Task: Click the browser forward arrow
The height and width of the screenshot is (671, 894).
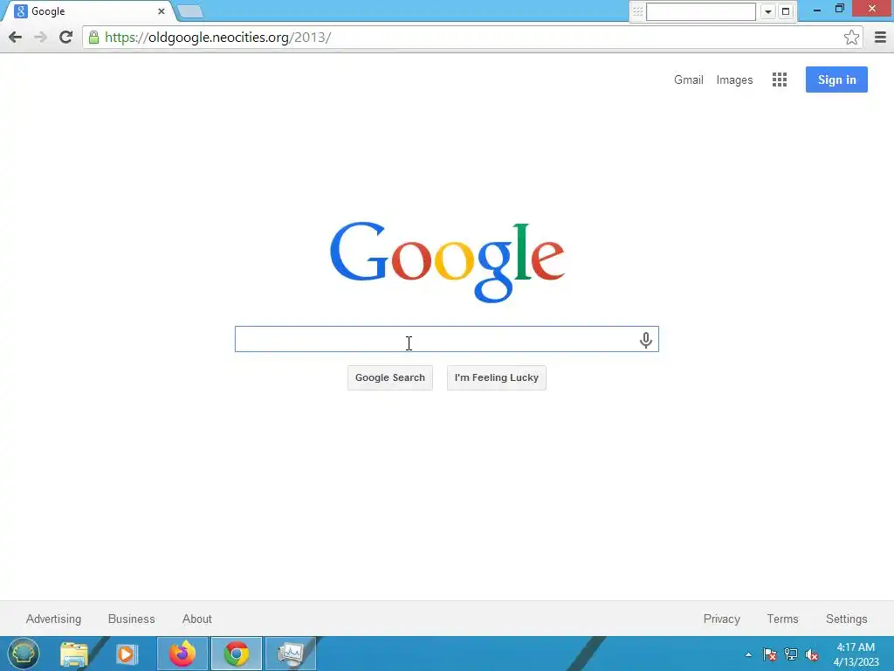Action: tap(40, 37)
